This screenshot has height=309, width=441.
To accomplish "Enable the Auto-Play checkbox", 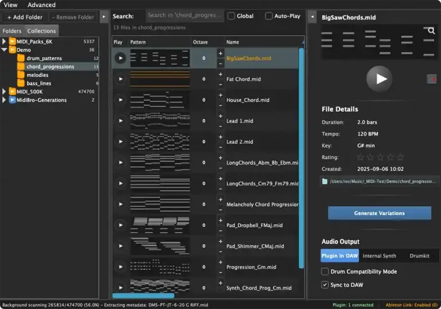I will pos(269,16).
